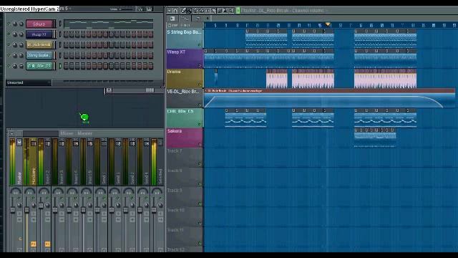Select the S String Bop Ba.. playlist track
The width and height of the screenshot is (458, 258).
click(x=185, y=38)
